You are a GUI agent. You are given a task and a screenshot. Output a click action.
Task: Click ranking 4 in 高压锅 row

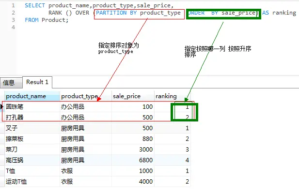pos(173,160)
